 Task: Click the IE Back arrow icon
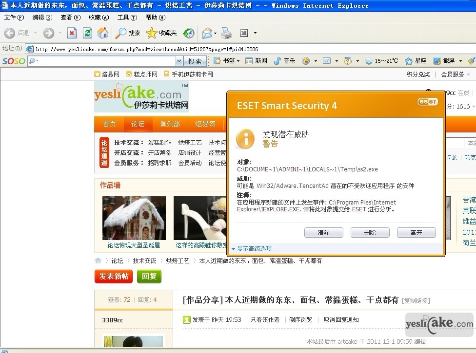(10, 33)
